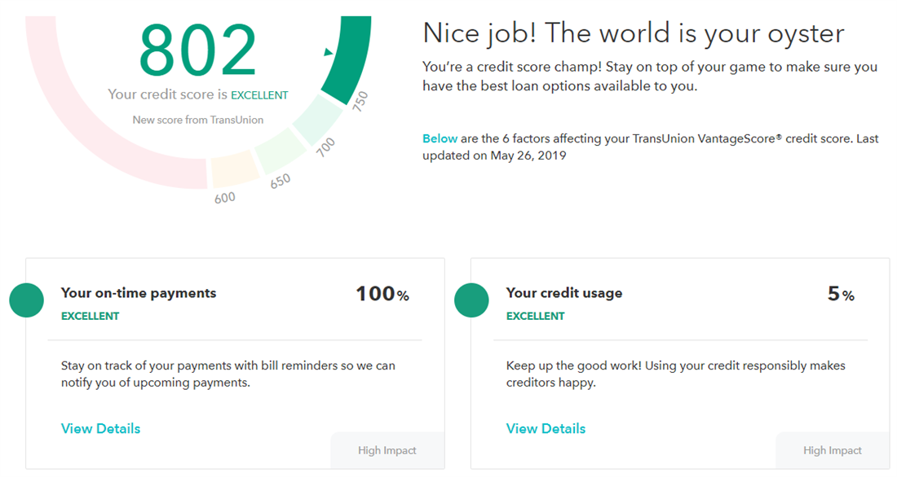Viewport: 897px width, 477px height.
Task: Click the 650 label on the score gauge
Action: tap(280, 180)
